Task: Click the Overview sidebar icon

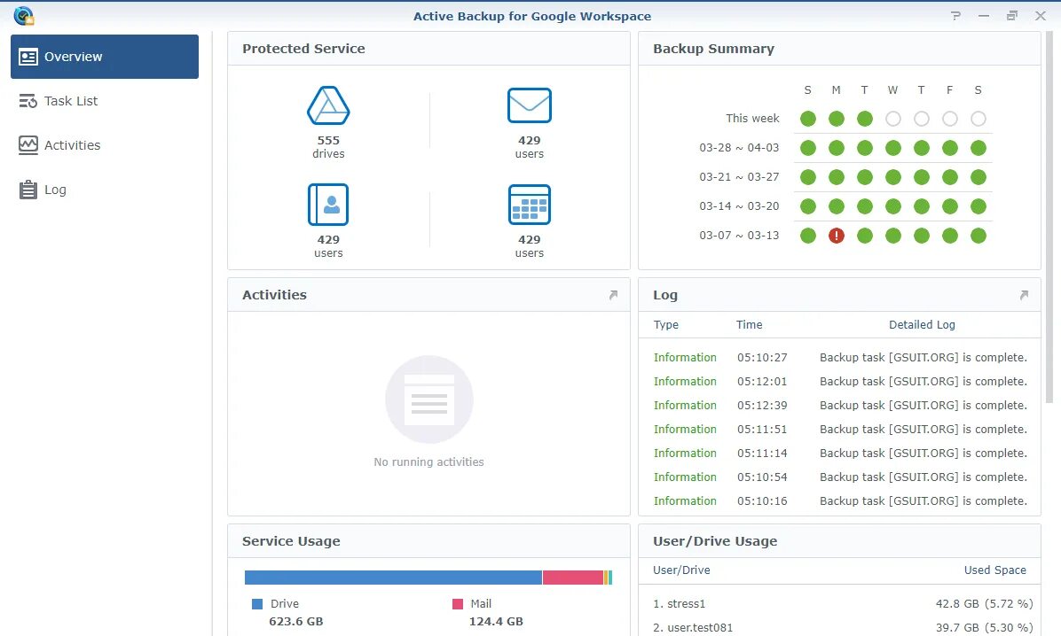Action: (x=28, y=57)
